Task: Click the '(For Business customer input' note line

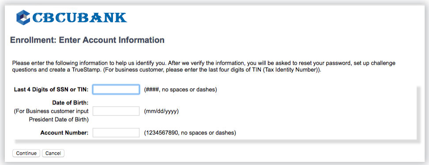Action: pos(51,111)
